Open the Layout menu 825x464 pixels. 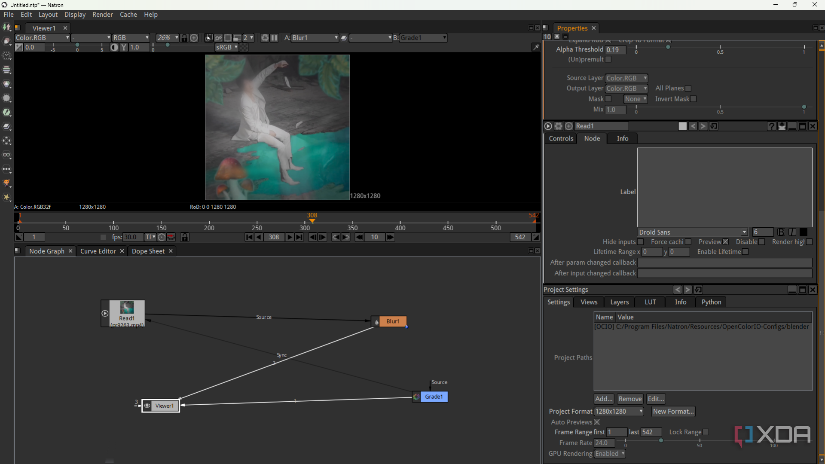pyautogui.click(x=48, y=15)
